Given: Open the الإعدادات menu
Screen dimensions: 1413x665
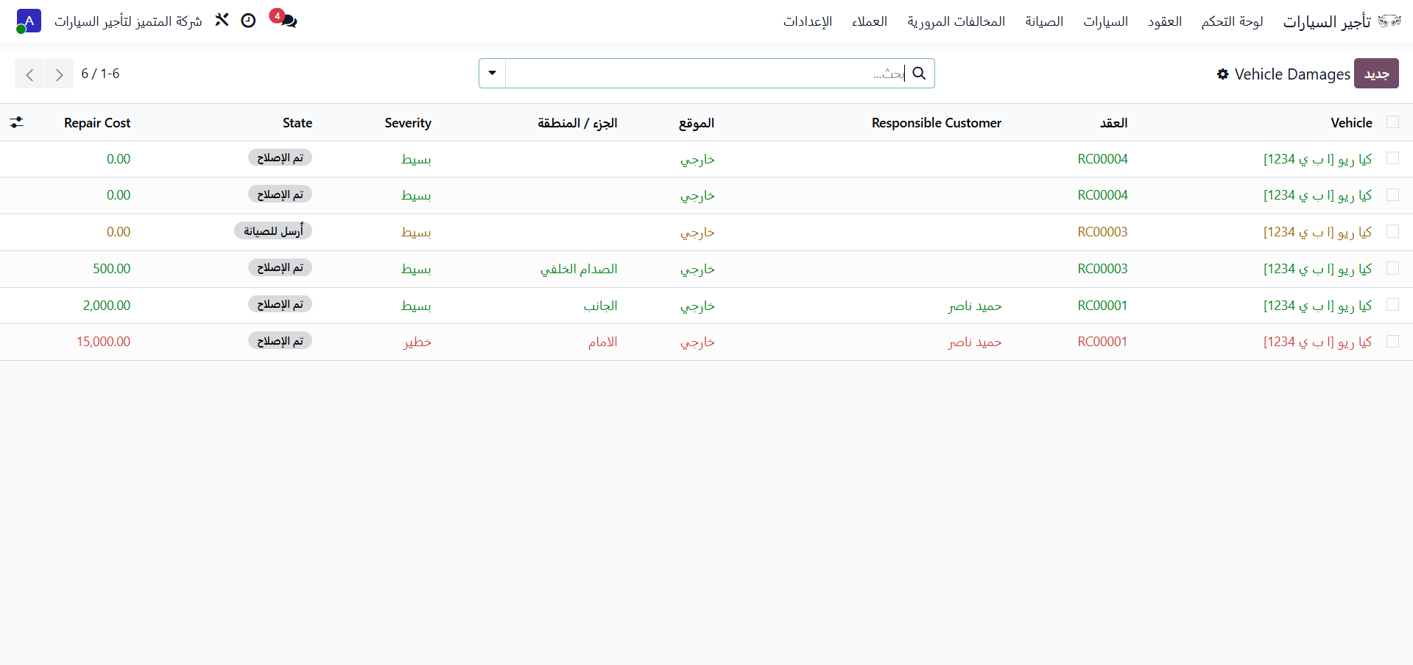Looking at the screenshot, I should click(x=808, y=21).
